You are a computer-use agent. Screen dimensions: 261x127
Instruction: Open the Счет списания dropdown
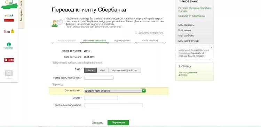[115, 91]
